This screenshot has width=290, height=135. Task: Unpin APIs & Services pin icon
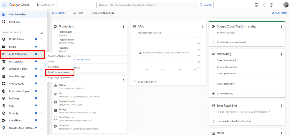click(x=36, y=54)
